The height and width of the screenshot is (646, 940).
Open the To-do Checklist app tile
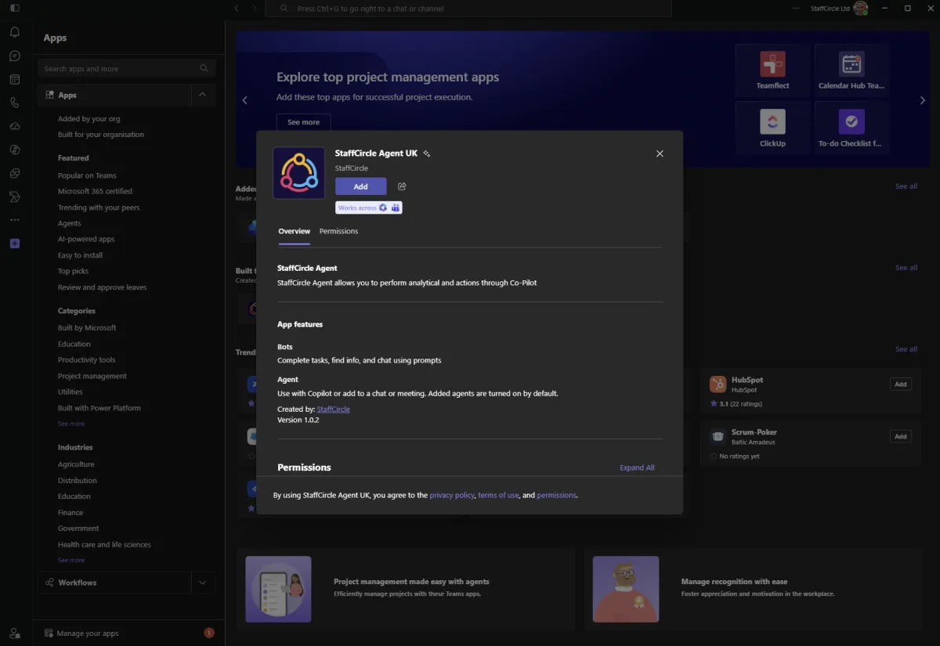(851, 128)
